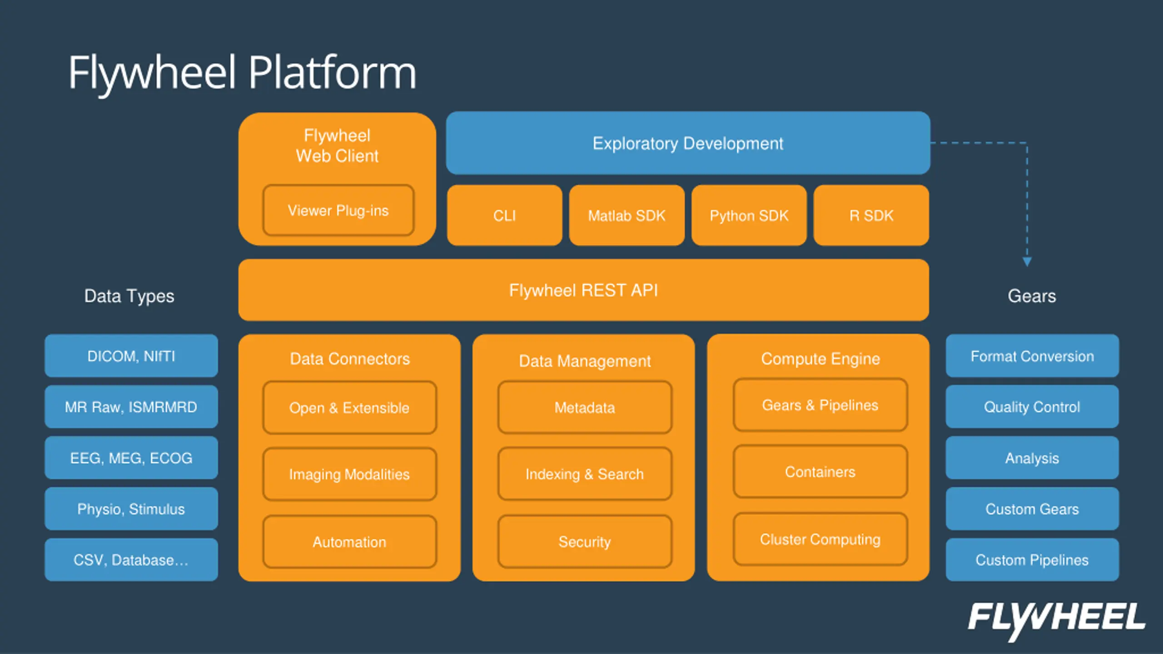Select the Custom Gears box
The width and height of the screenshot is (1163, 654).
(x=1032, y=509)
